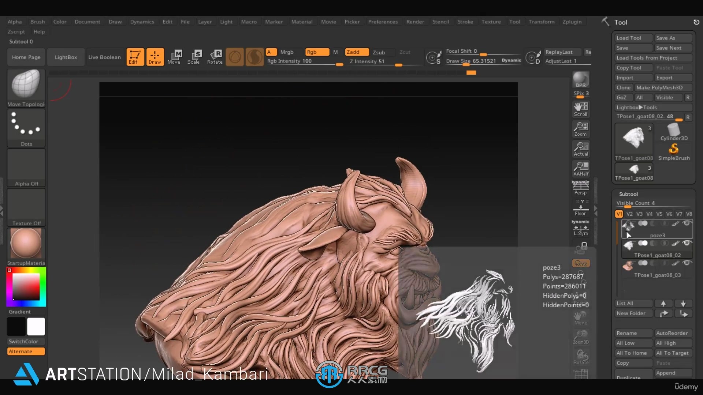Click the Tool palette refresh icon
The image size is (703, 395).
[696, 22]
